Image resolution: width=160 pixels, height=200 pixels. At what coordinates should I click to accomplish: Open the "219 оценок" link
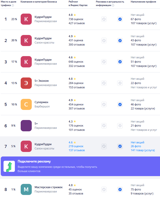(x=76, y=146)
